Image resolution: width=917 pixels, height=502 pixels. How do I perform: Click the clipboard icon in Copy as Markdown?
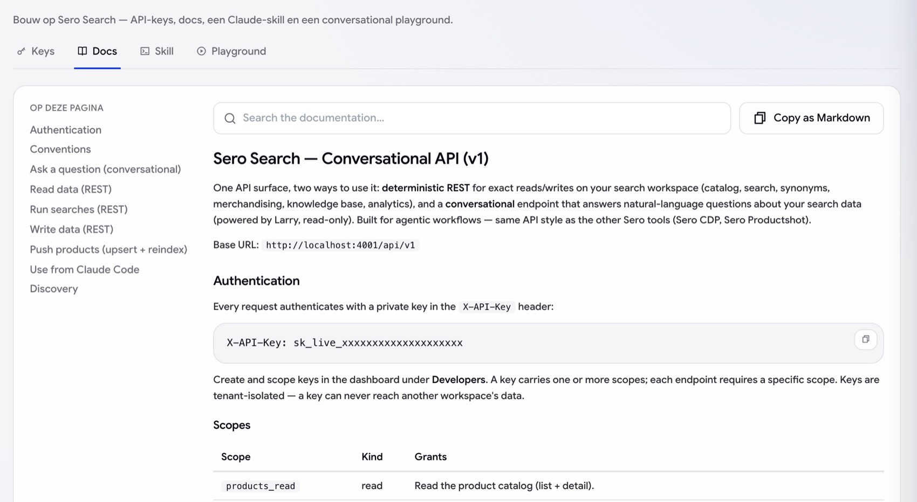click(760, 118)
